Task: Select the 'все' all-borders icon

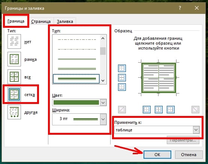Action: tap(14, 77)
